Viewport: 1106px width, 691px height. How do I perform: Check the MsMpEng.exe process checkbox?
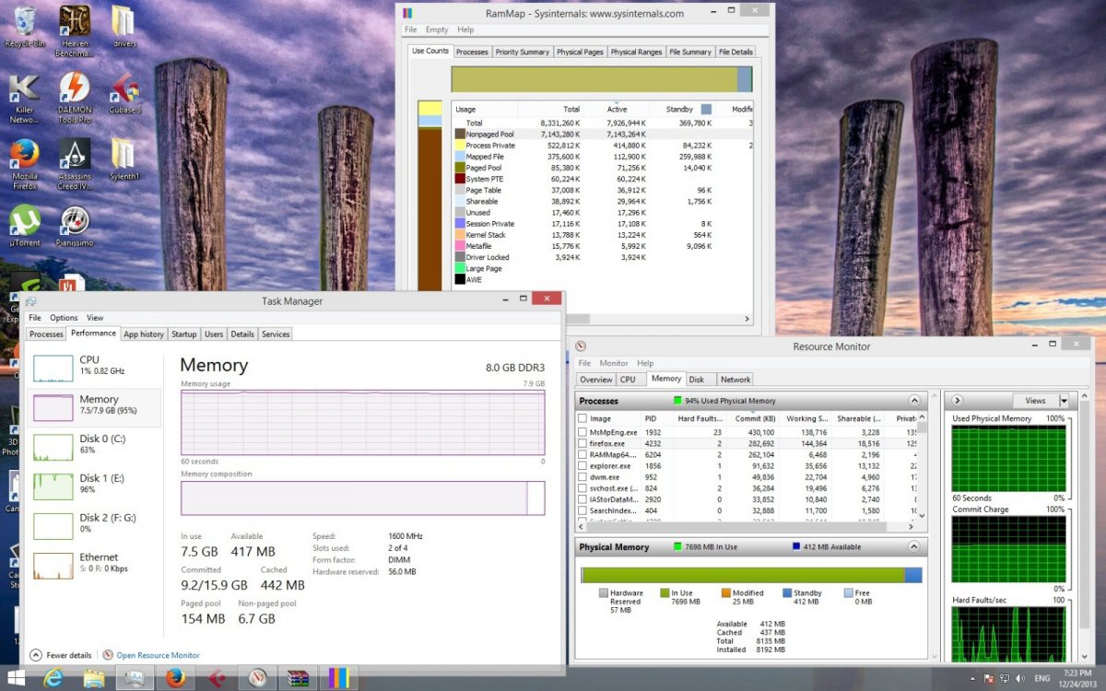[x=582, y=431]
